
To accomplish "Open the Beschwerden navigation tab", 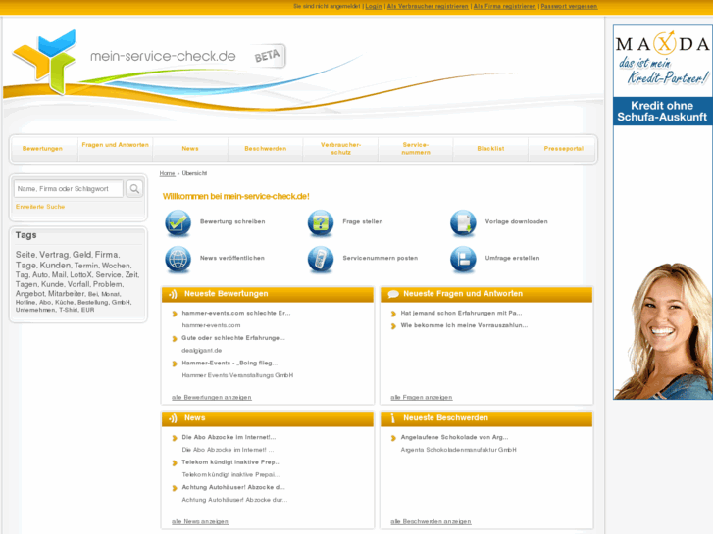I will 266,149.
